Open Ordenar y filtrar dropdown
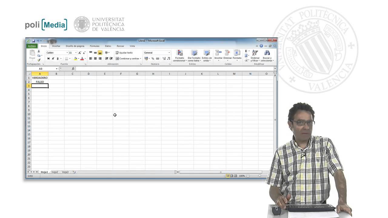Viewport: 388px width, 218px height. tap(255, 56)
